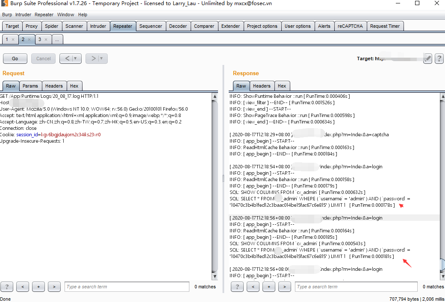The image size is (445, 302).
Task: Switch to the Target tab
Action: click(12, 26)
